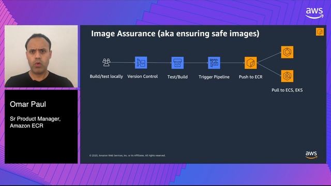Click the 2020 copyright notice text
Viewport: 331px width, 186px height.
pyautogui.click(x=127, y=156)
